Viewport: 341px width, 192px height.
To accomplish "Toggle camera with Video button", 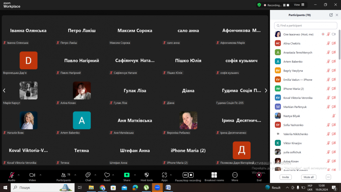I will pos(32,175).
